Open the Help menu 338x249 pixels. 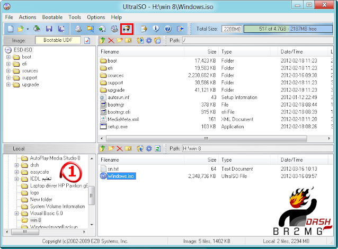click(x=117, y=17)
